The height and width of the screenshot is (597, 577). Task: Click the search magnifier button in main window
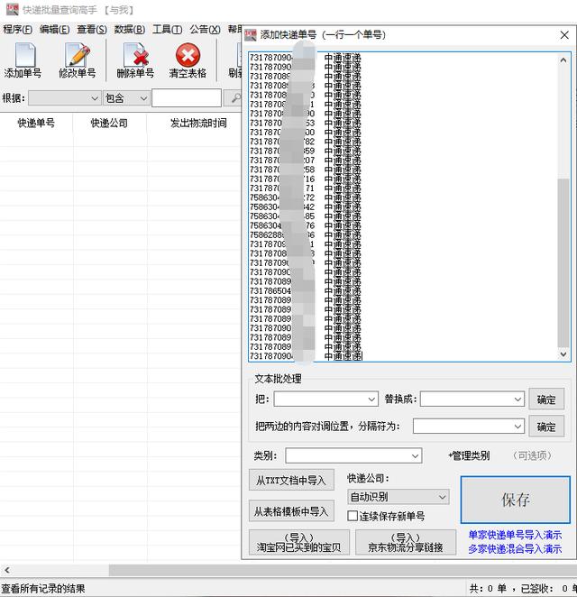[234, 98]
